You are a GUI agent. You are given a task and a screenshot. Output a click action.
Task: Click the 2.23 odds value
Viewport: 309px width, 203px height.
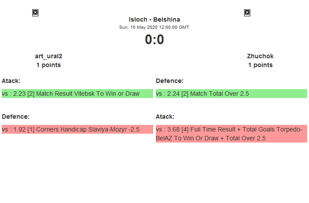click(x=19, y=94)
